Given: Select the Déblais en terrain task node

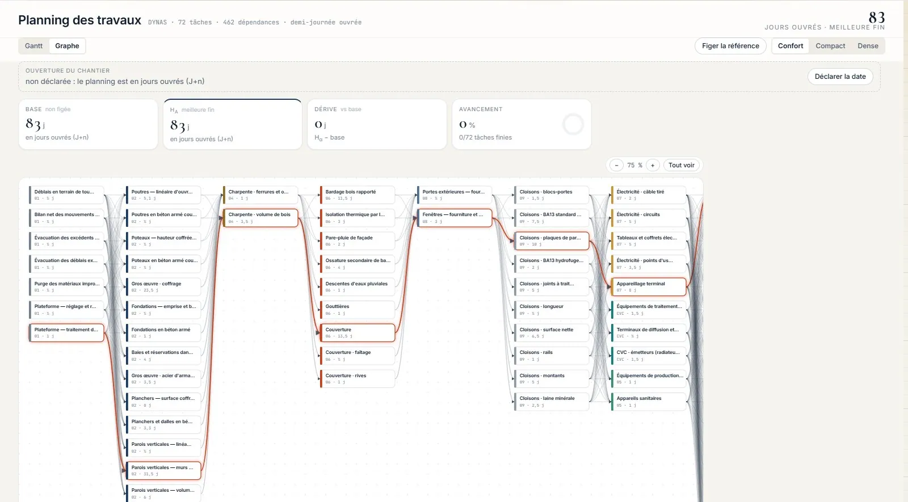Looking at the screenshot, I should 66,195.
